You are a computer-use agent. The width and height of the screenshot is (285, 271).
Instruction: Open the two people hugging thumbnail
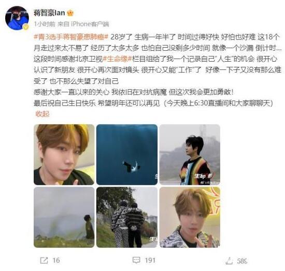127,217
